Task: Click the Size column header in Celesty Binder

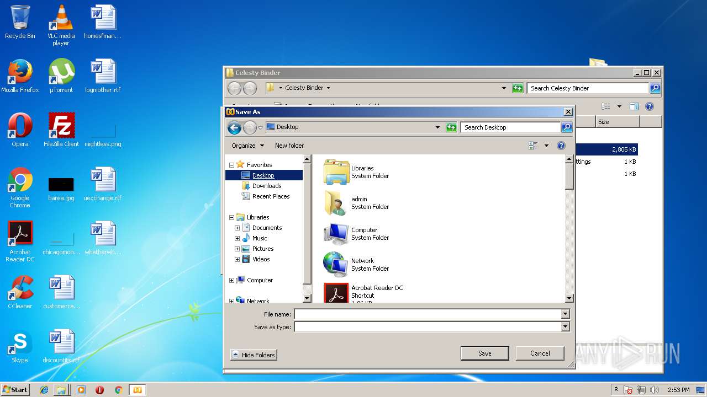Action: coord(618,122)
